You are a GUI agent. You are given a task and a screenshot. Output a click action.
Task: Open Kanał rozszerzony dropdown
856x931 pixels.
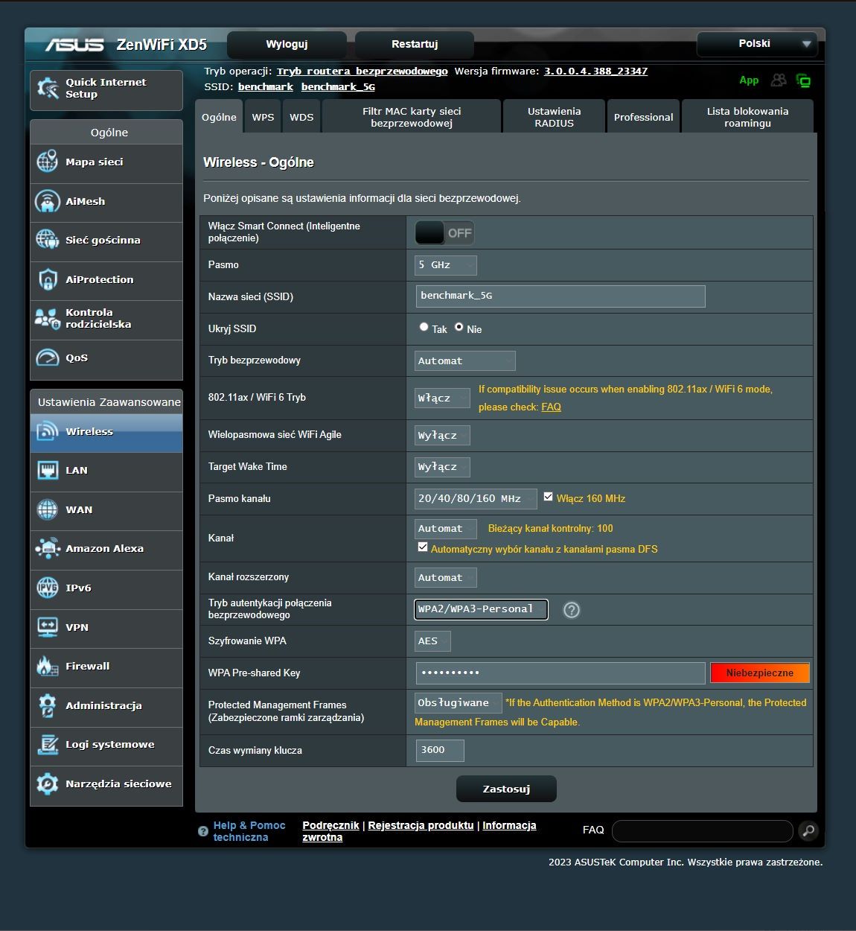click(x=446, y=578)
